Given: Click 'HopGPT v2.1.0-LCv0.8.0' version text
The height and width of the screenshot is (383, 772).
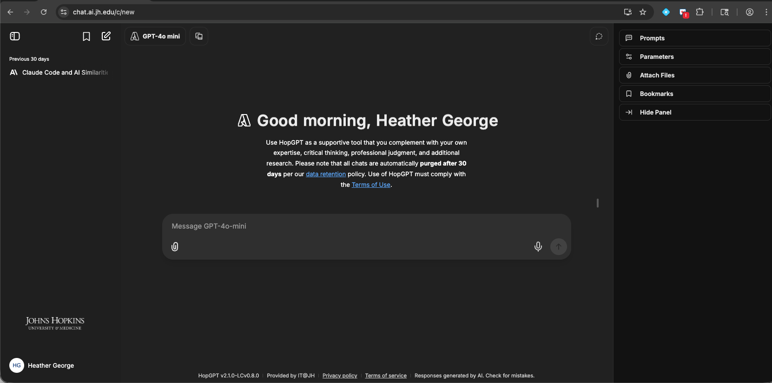Looking at the screenshot, I should point(229,376).
